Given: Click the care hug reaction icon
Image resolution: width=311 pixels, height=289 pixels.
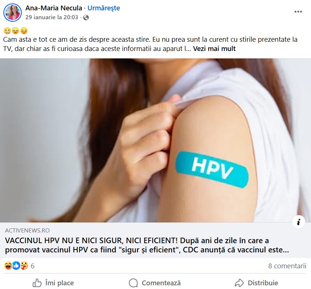Looking at the screenshot, I should tap(24, 266).
